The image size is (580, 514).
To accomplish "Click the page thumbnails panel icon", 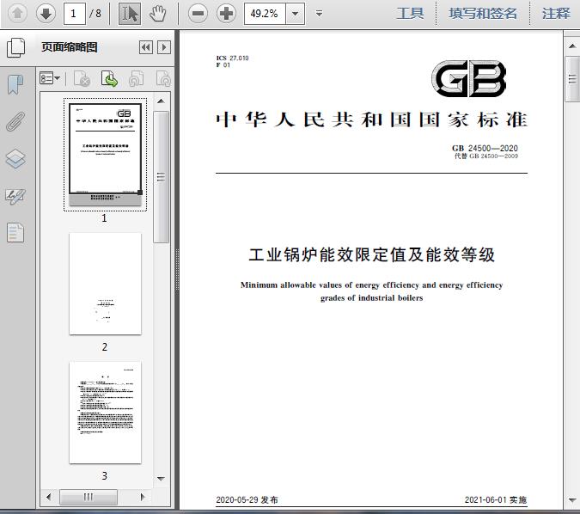I will [16, 48].
